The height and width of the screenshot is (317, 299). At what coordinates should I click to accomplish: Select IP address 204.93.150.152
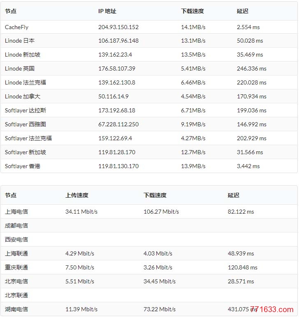(118, 27)
